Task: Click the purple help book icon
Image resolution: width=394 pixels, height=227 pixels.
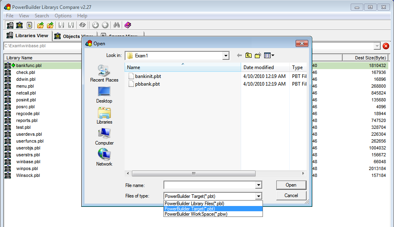Action: click(128, 25)
